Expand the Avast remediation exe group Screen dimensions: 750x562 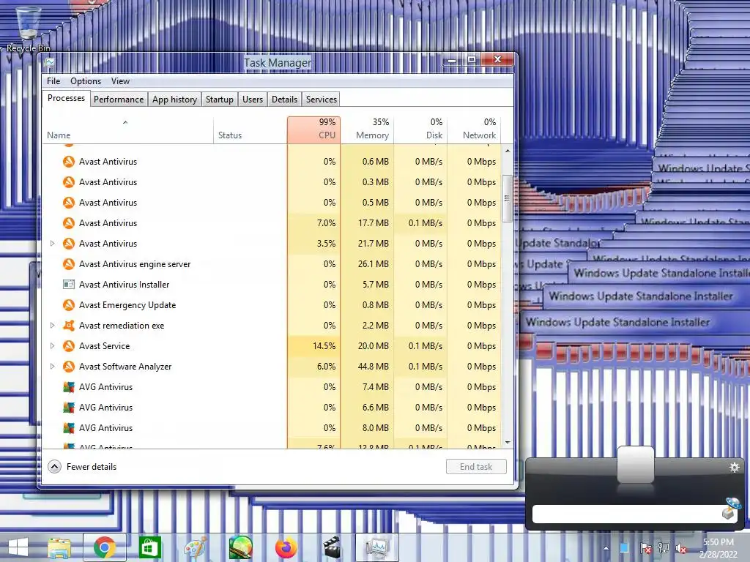[53, 326]
